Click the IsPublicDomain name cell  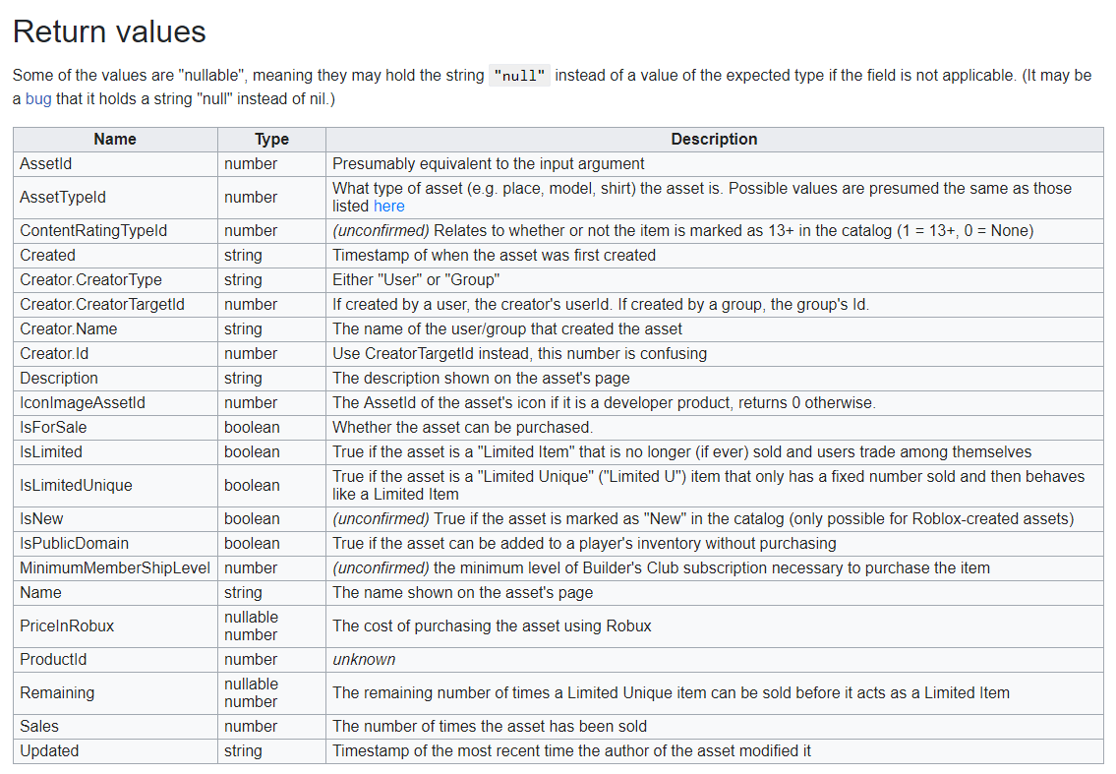(74, 544)
